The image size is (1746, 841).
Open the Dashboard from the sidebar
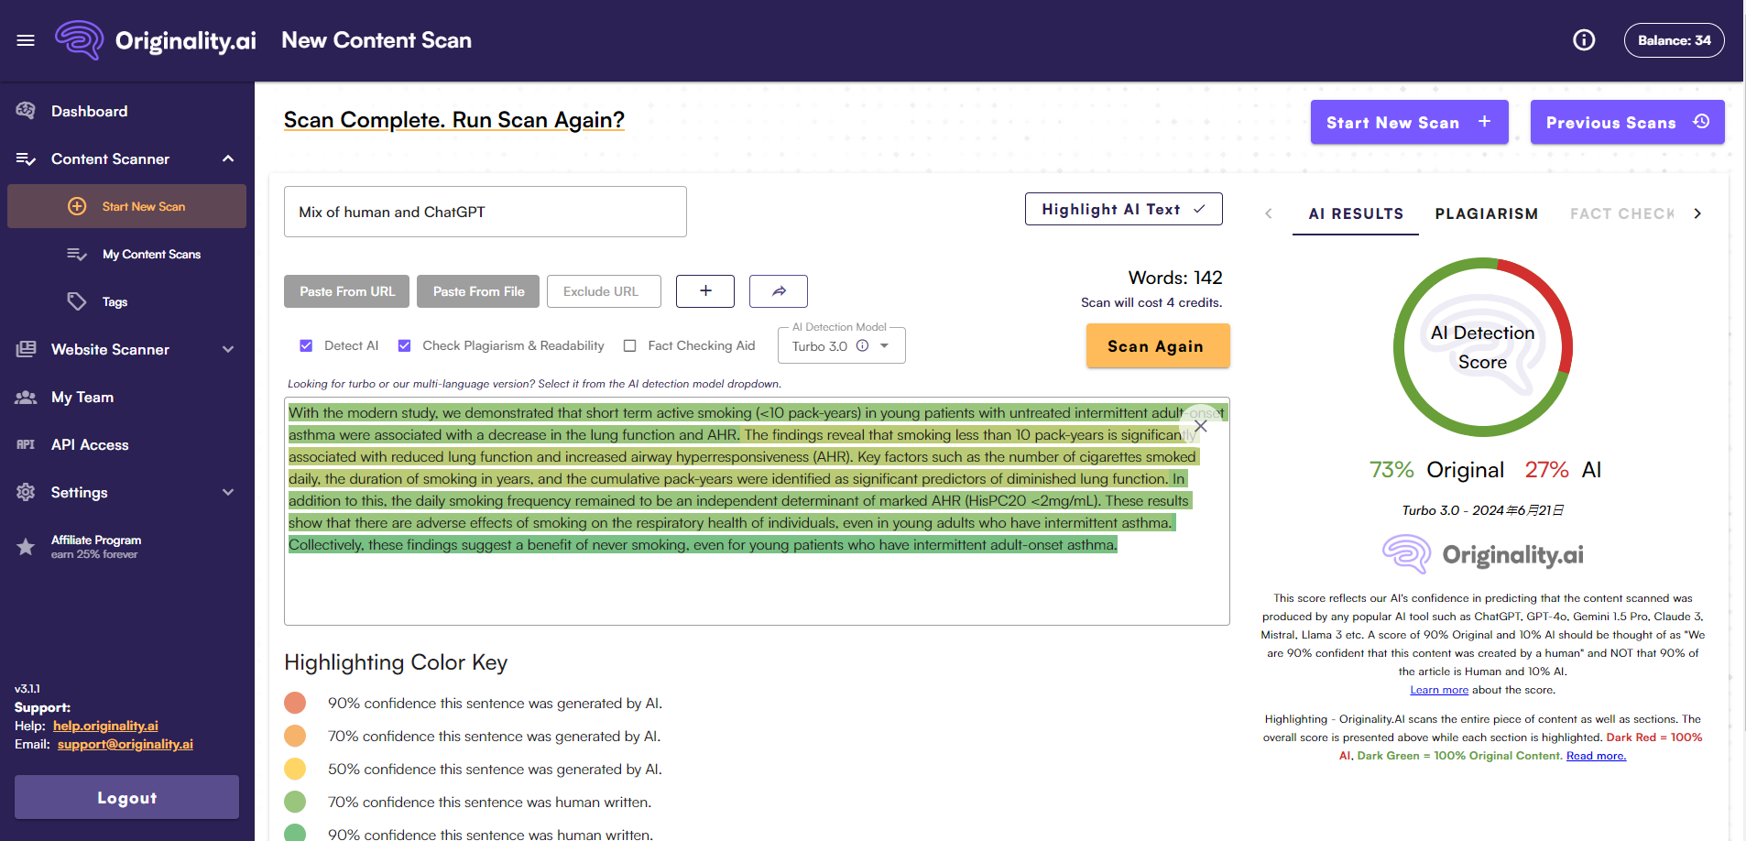[89, 111]
